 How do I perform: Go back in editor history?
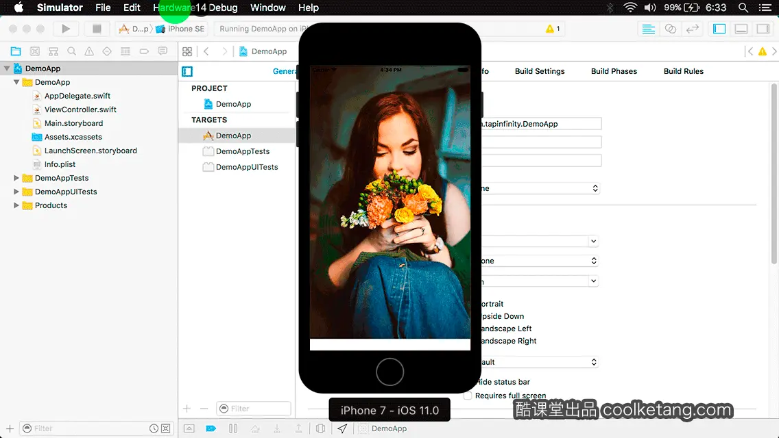(206, 51)
